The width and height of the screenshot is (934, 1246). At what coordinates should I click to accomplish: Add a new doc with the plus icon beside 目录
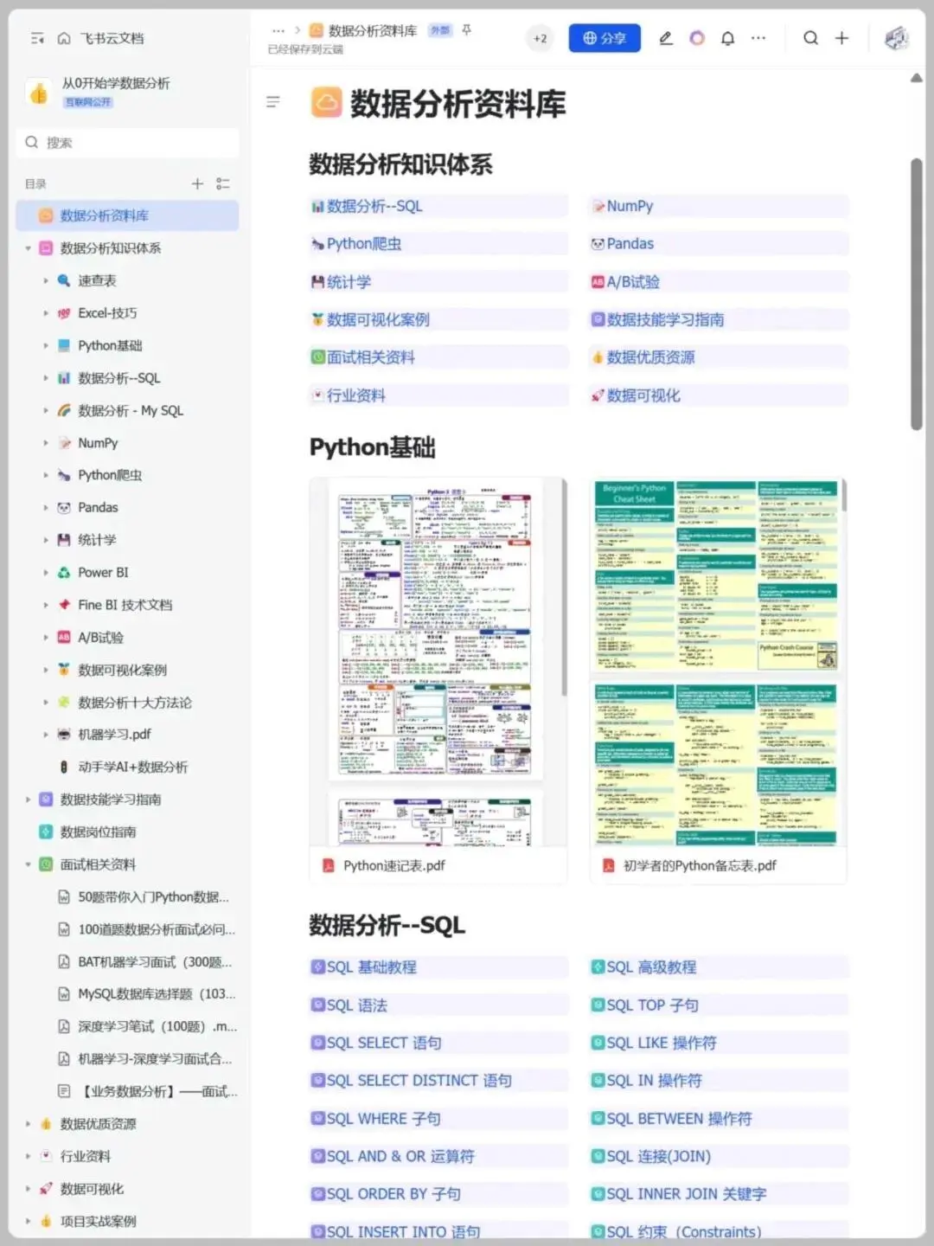(x=197, y=183)
